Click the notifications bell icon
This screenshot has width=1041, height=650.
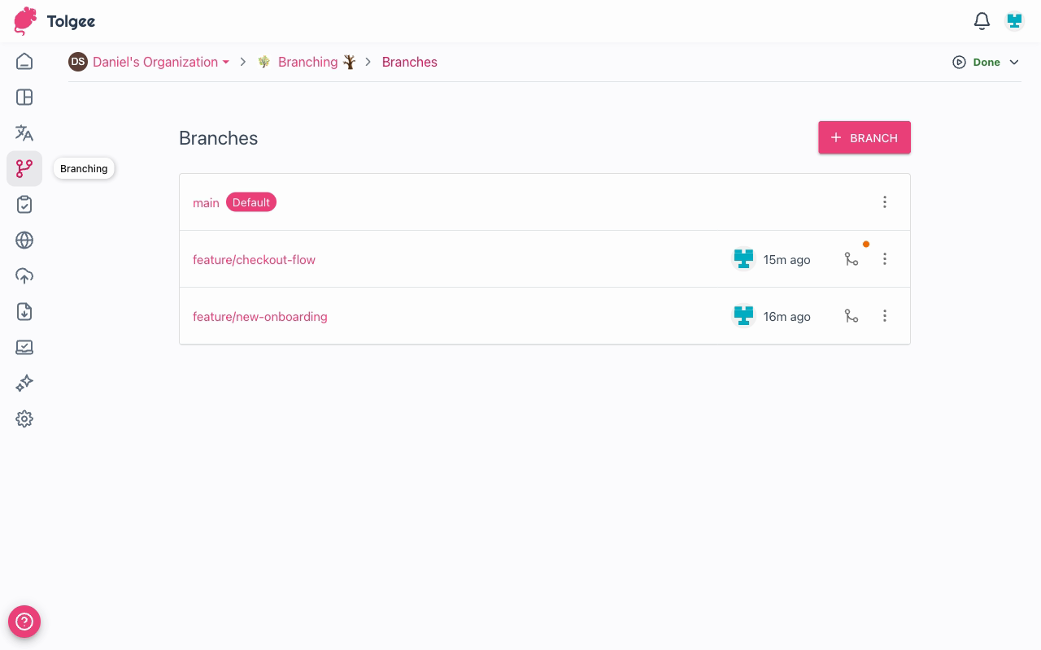(982, 21)
